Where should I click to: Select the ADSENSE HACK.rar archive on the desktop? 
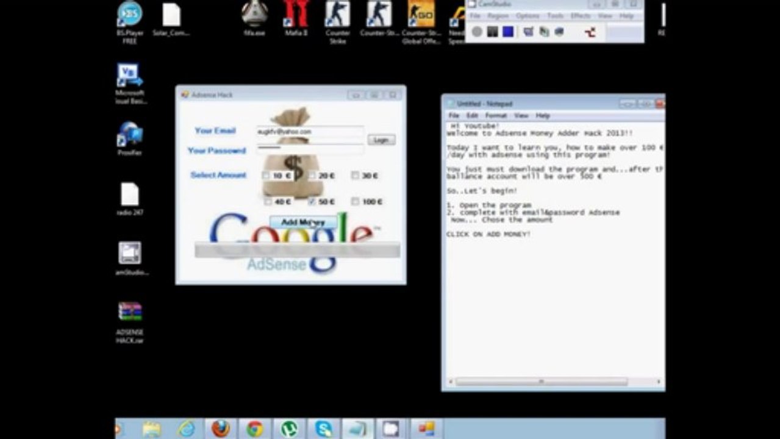click(129, 323)
